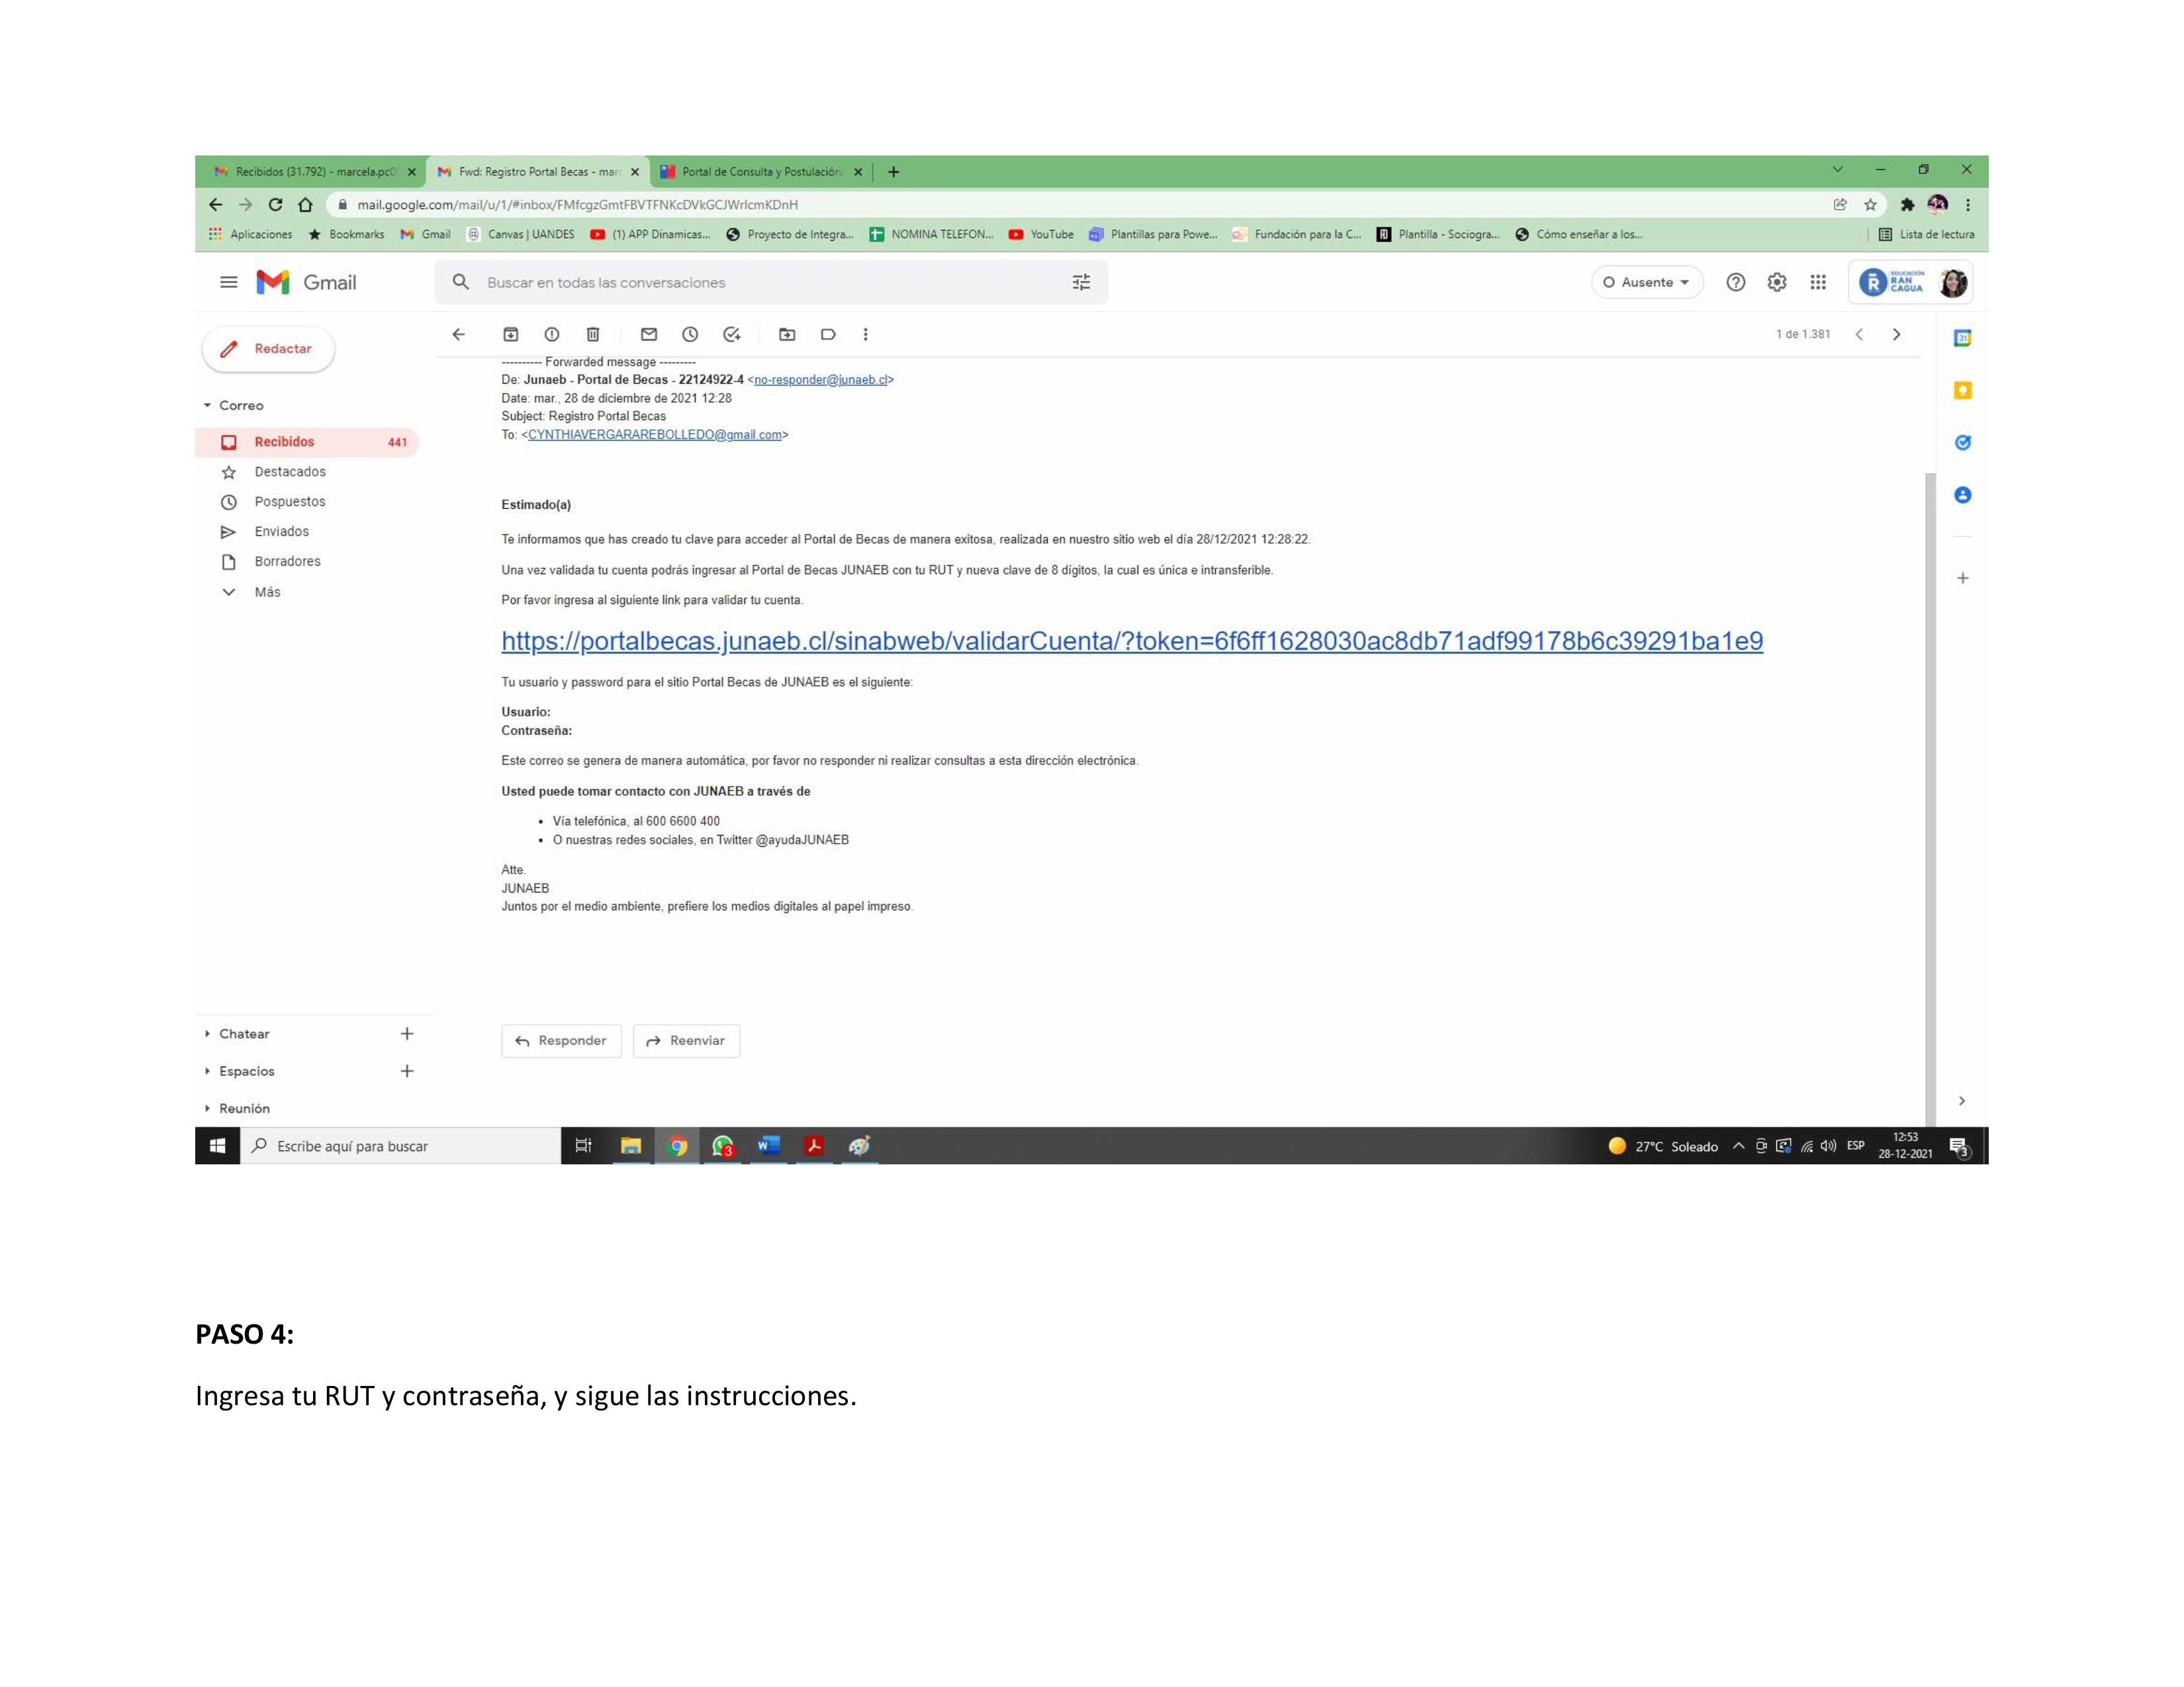Open File Explorer from the taskbar

pos(631,1145)
